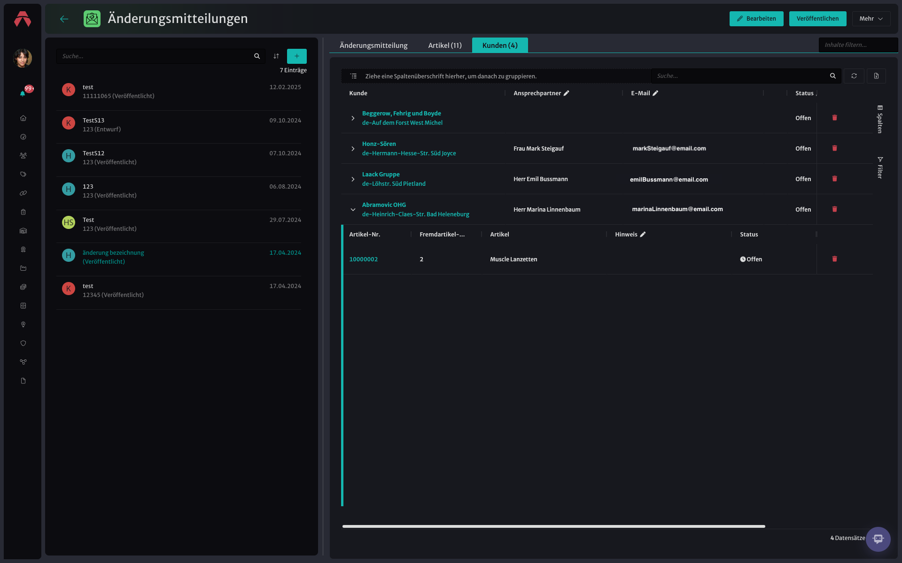Focus the Inhalte filtern input
The height and width of the screenshot is (563, 902).
click(x=858, y=45)
